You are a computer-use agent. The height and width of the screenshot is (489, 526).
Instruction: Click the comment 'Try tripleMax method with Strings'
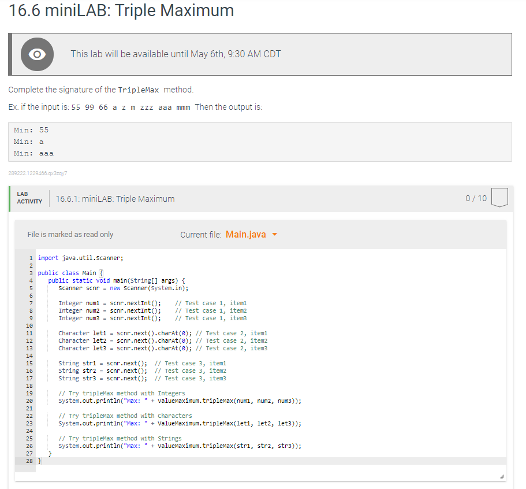point(120,438)
